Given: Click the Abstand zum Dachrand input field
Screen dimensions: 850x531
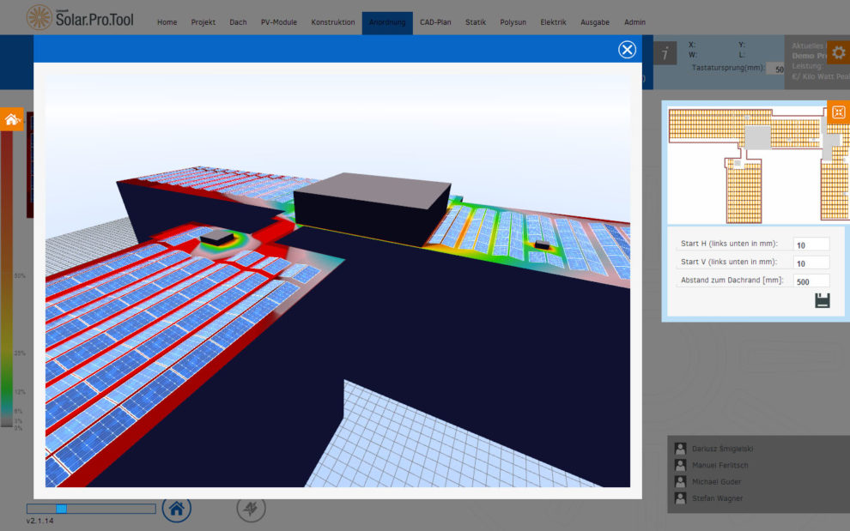Looking at the screenshot, I should [x=811, y=281].
